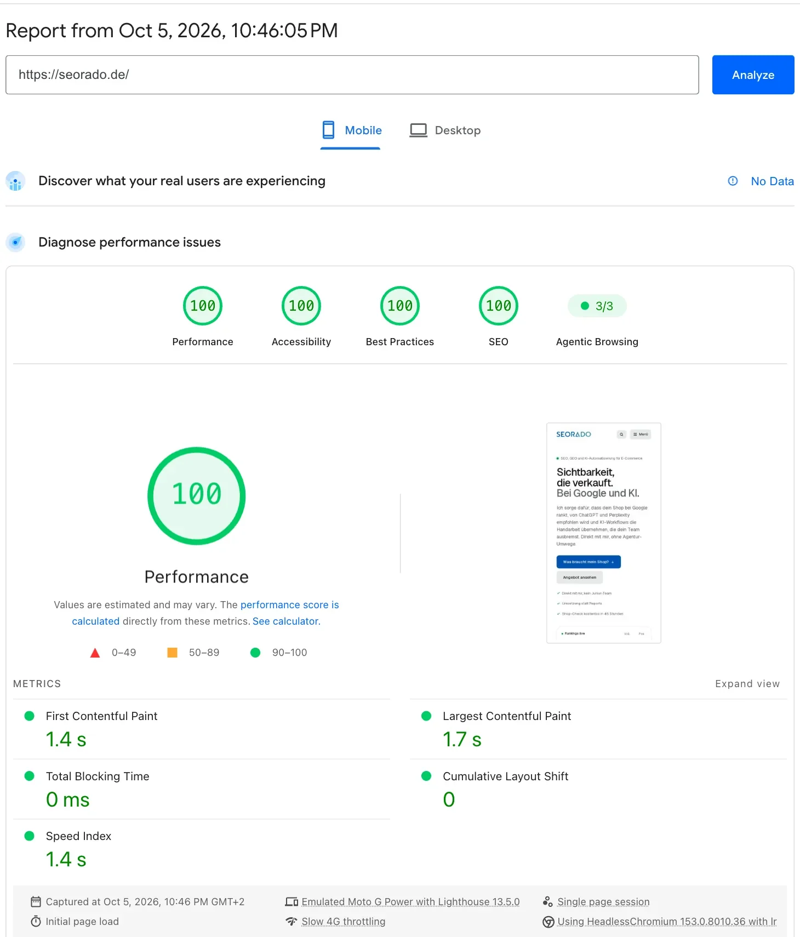Click the Using HeadlessChromium text
Viewport: 800px width, 937px height.
(667, 922)
